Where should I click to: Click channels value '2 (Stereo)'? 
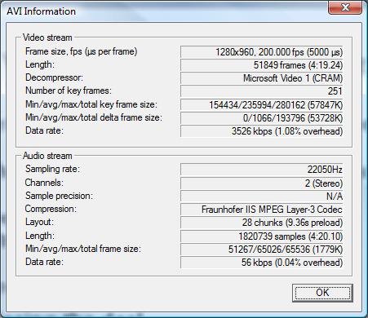coord(262,183)
